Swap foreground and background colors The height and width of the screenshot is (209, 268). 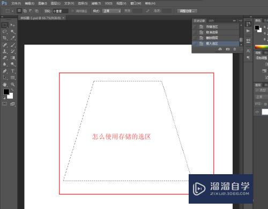click(x=12, y=89)
